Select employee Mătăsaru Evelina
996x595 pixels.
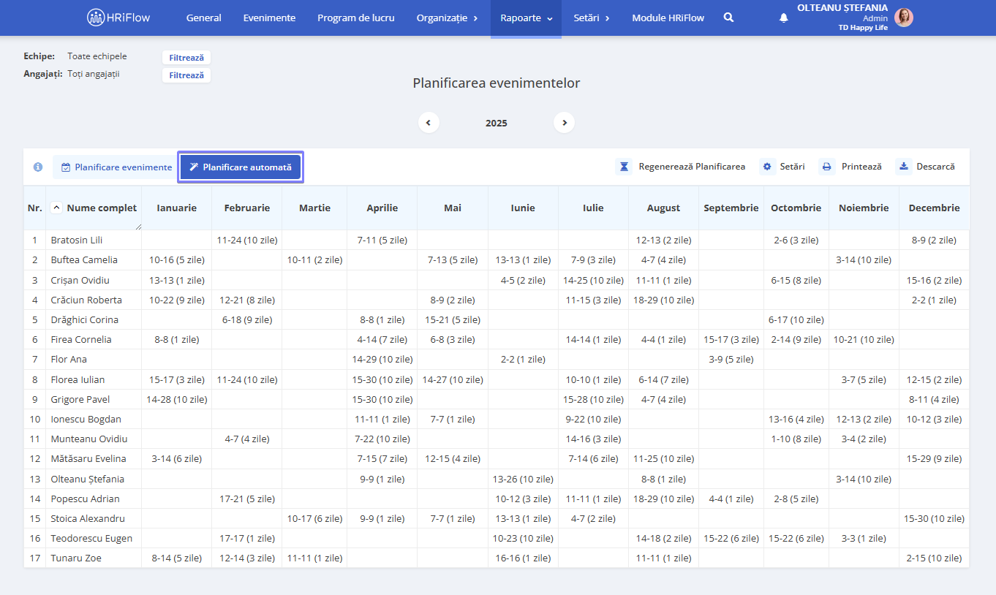88,458
